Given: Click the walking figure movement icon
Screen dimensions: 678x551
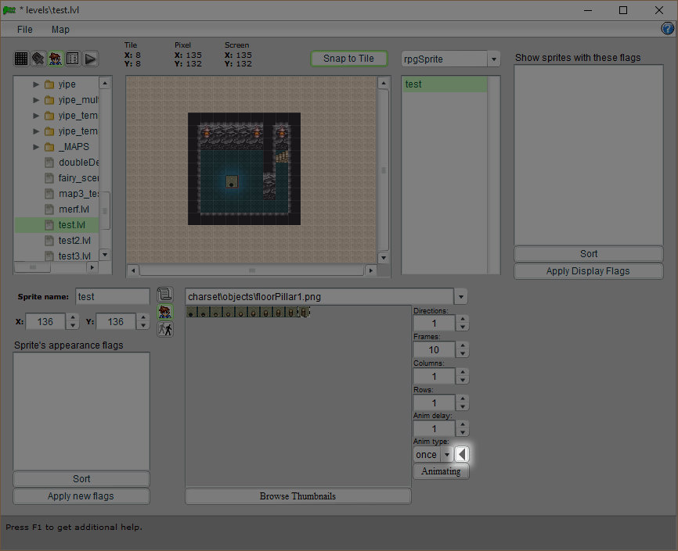Looking at the screenshot, I should click(164, 329).
